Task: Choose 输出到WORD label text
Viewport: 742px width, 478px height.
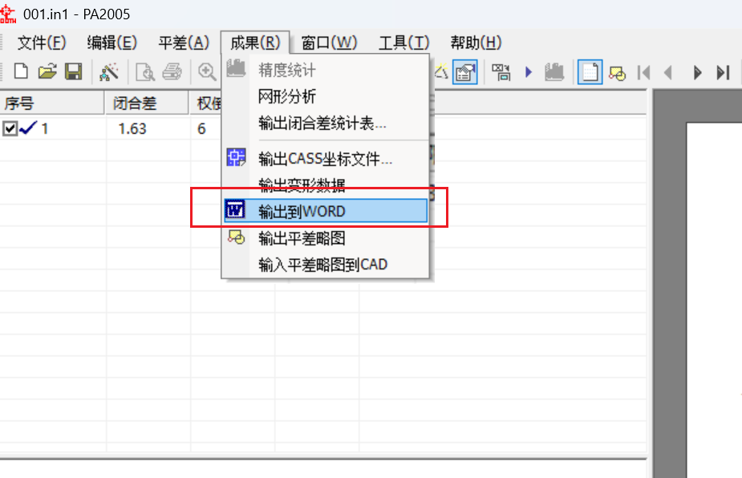Action: tap(302, 211)
